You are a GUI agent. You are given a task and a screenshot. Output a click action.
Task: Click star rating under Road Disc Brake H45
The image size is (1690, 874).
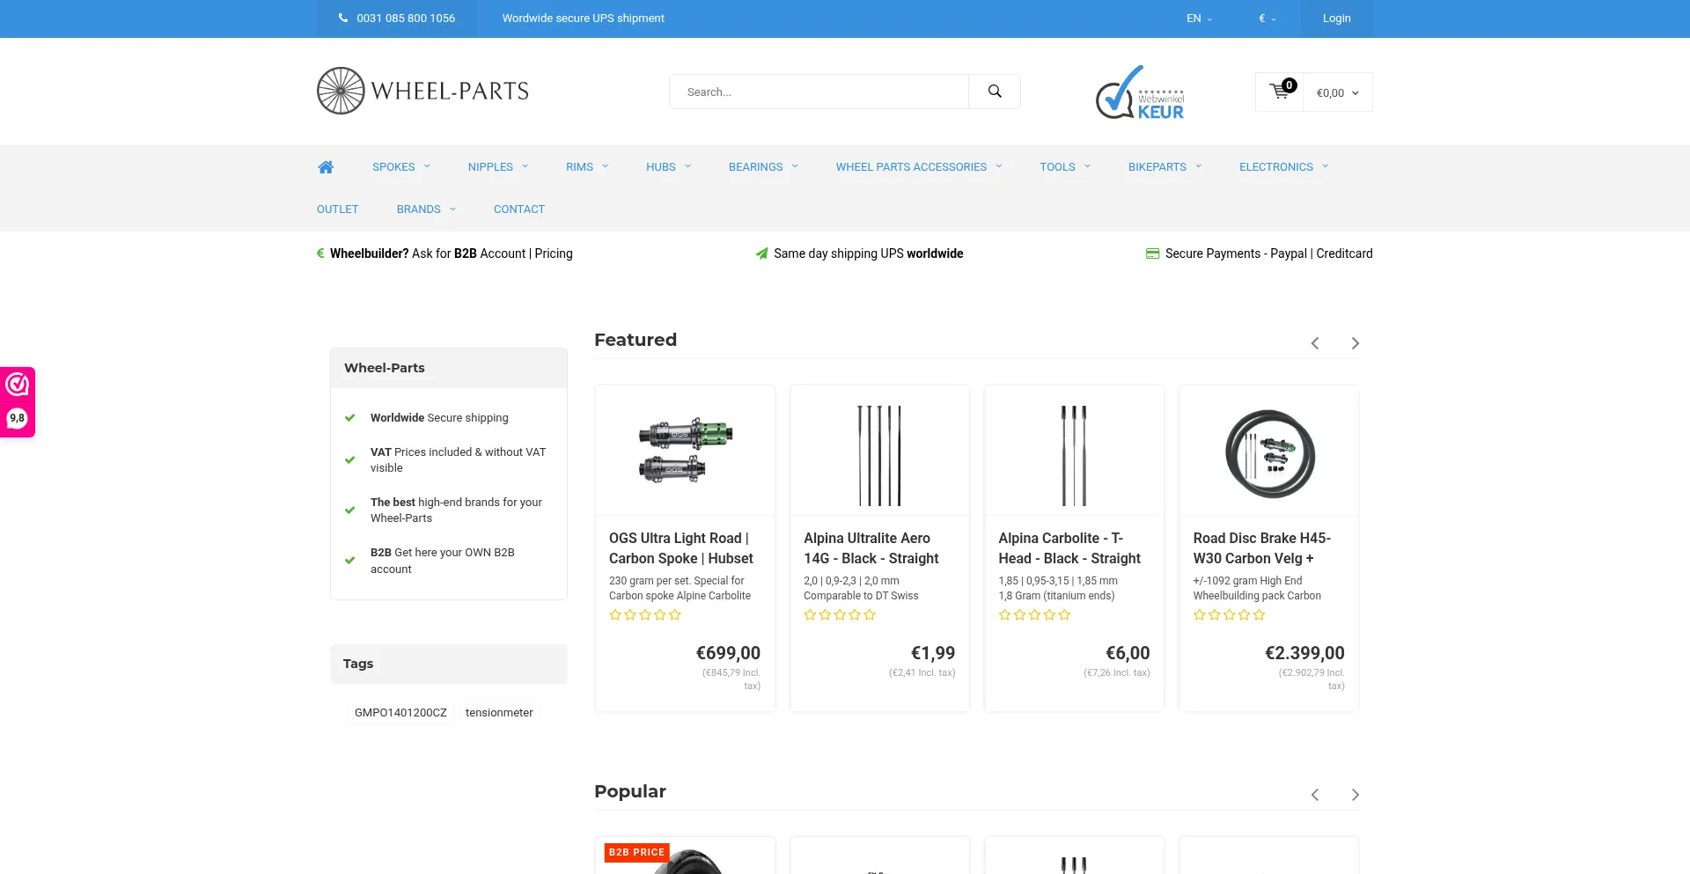click(1230, 615)
